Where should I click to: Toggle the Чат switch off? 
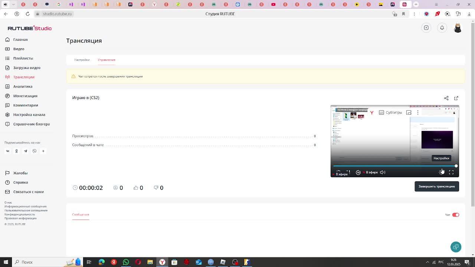(x=456, y=215)
